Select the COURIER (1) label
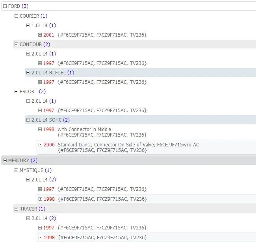This screenshot has height=244, width=256. tap(33, 16)
